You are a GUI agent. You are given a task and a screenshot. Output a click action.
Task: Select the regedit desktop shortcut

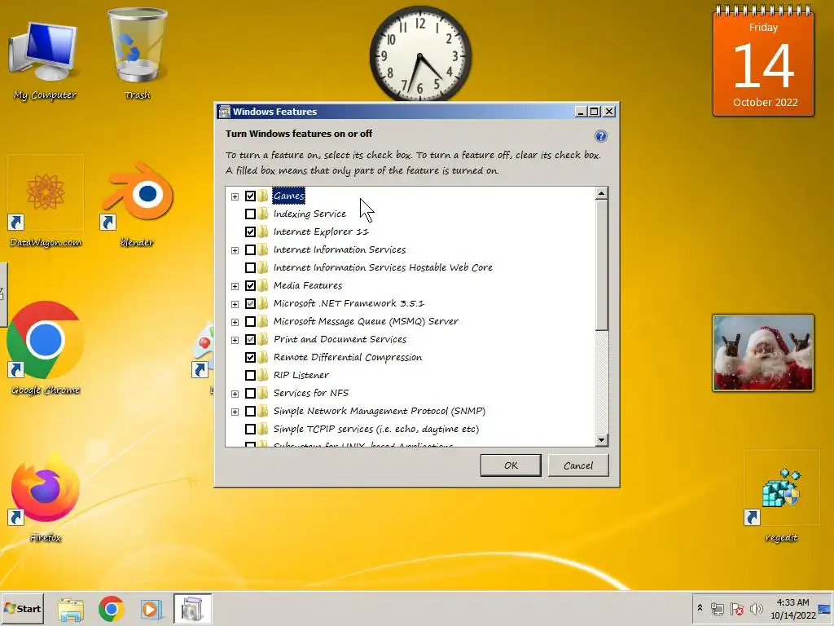pos(781,496)
